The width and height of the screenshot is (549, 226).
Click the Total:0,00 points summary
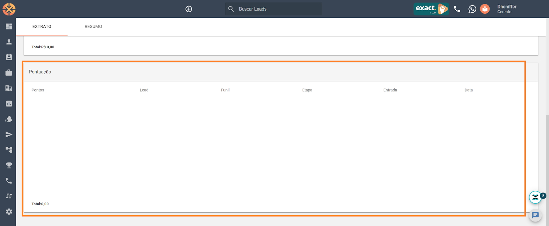40,204
